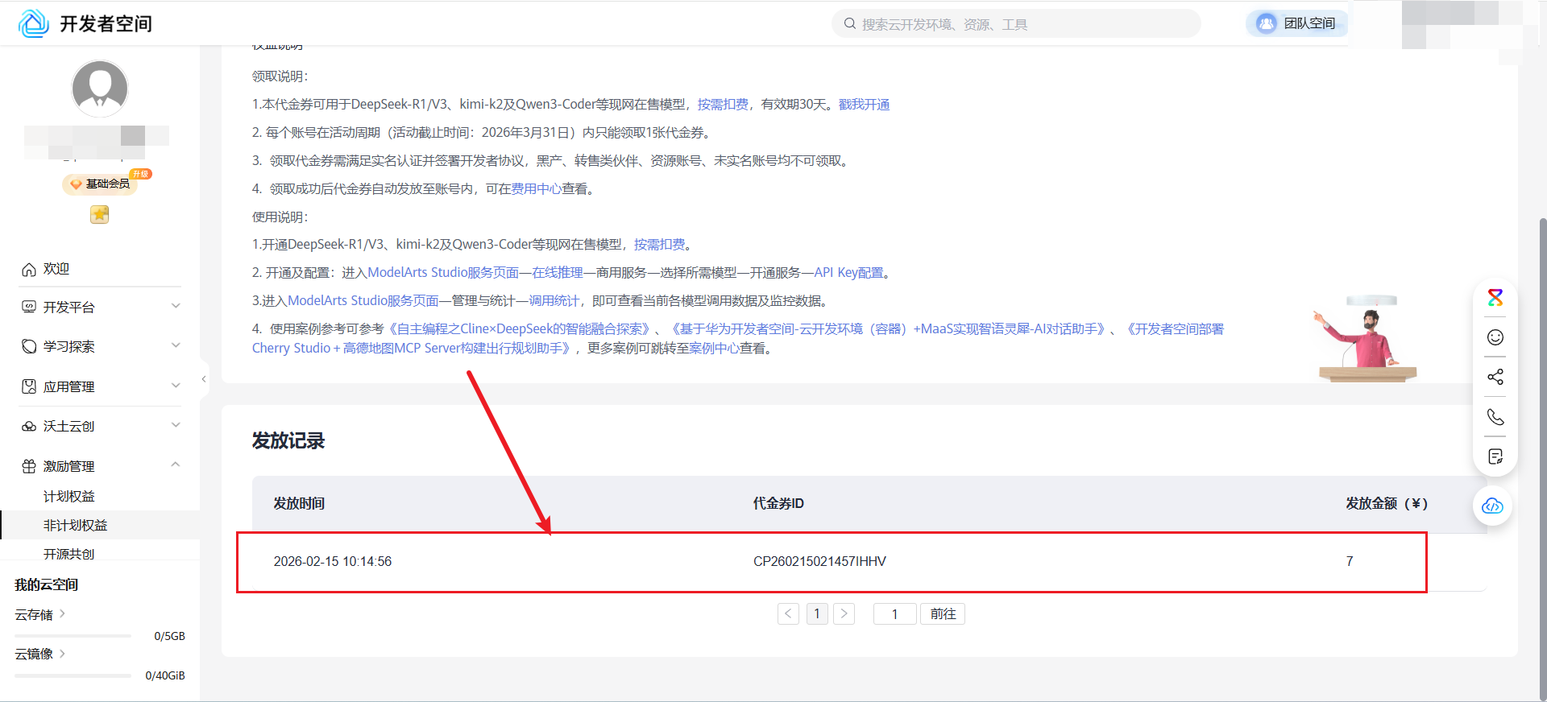Open the 费用中心 link
1547x702 pixels.
[536, 189]
